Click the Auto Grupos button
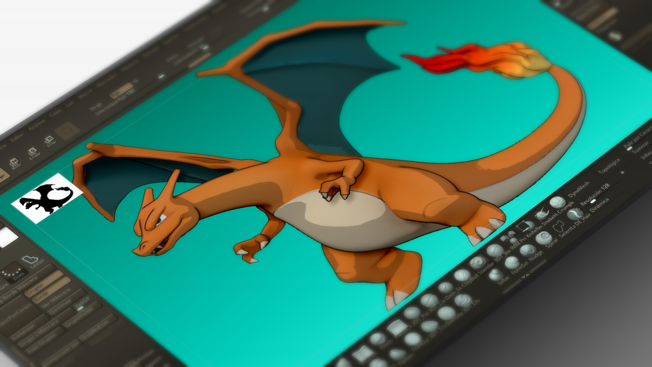652x367 pixels. pos(42,343)
